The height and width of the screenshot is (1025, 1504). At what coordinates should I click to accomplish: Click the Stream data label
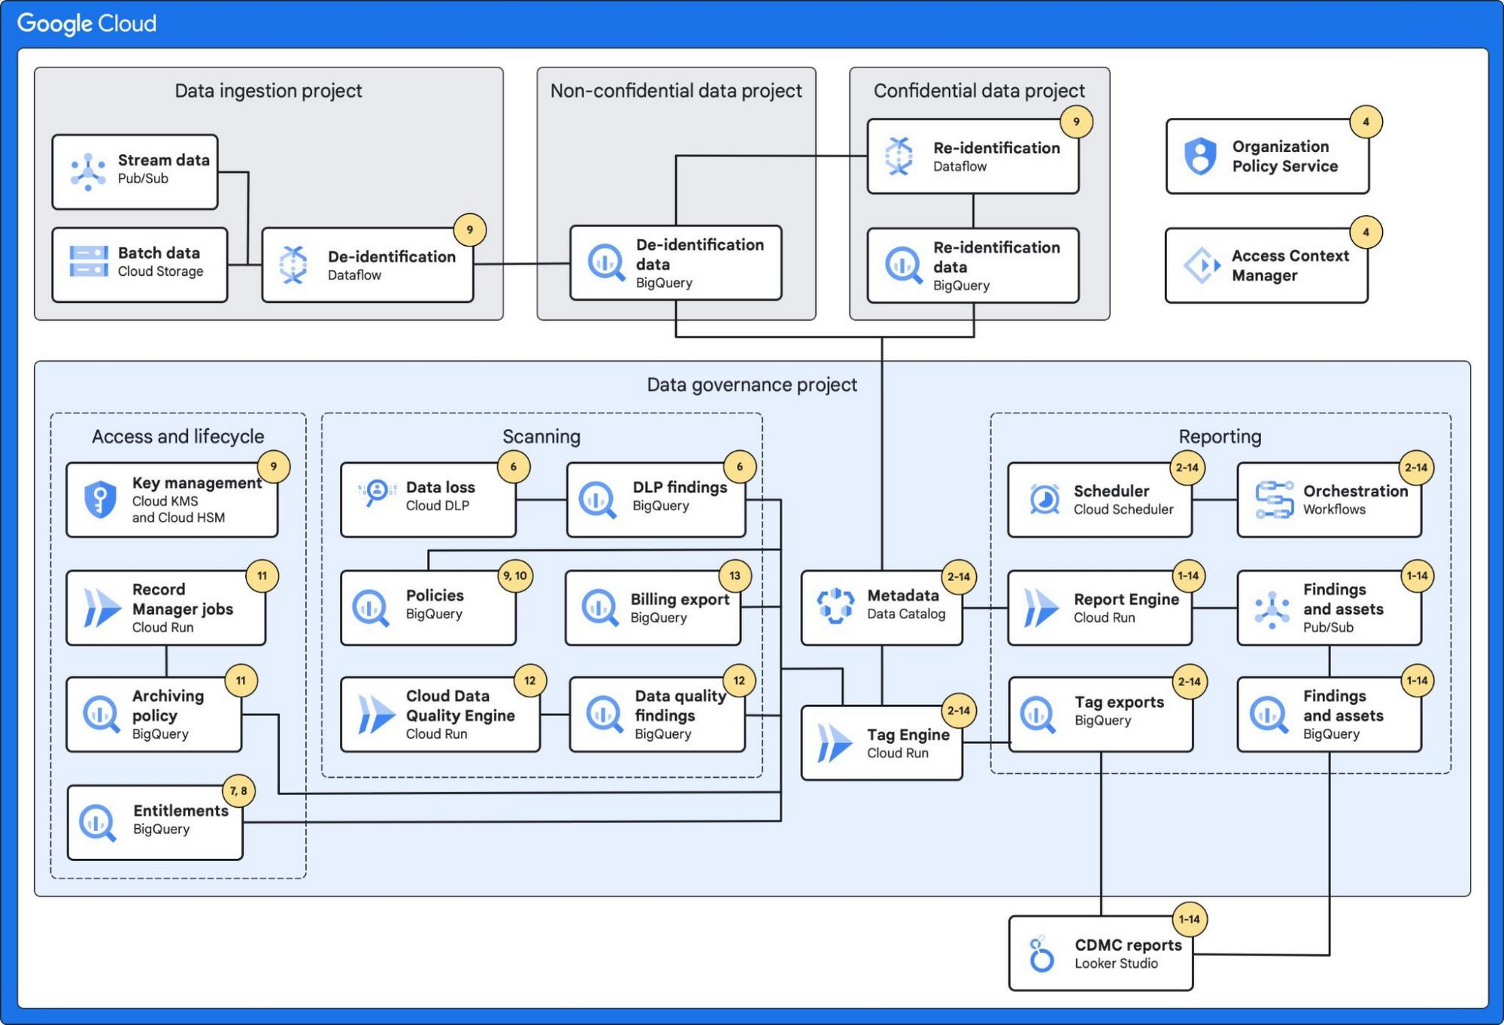164,160
